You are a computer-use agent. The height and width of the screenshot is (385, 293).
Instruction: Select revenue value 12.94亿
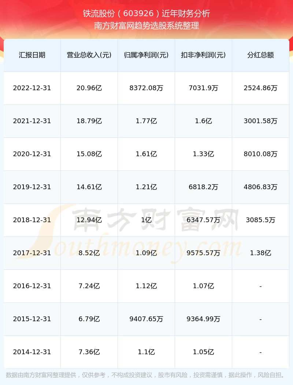(89, 220)
